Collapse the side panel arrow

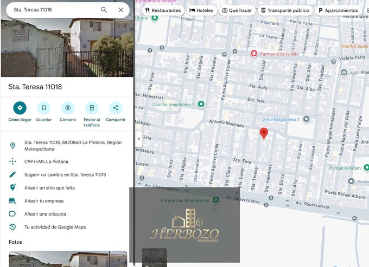pos(138,139)
